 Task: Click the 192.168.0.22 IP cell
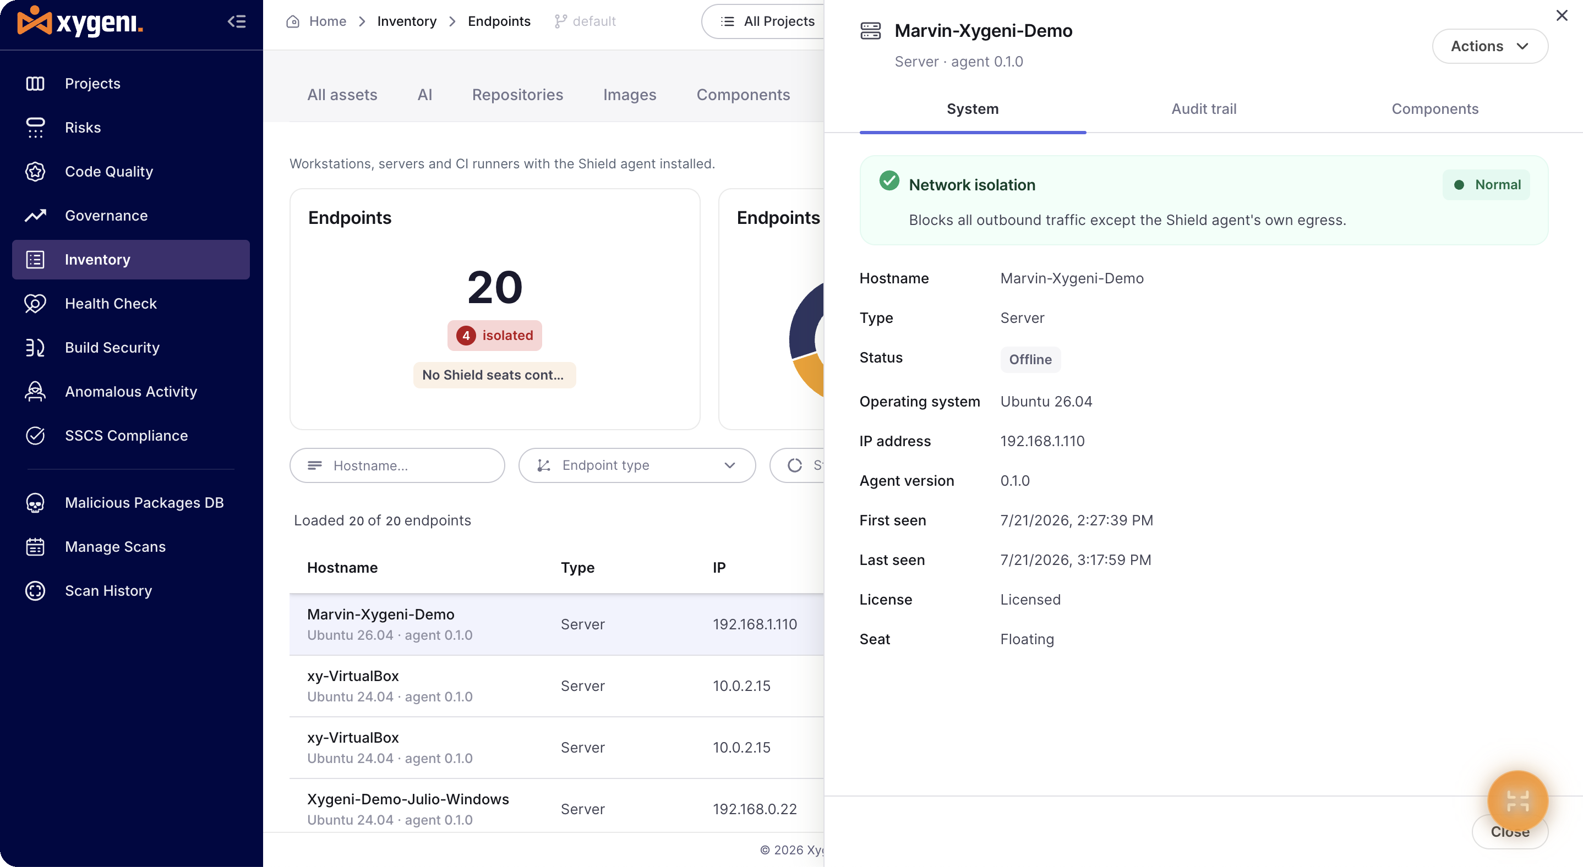(x=755, y=809)
